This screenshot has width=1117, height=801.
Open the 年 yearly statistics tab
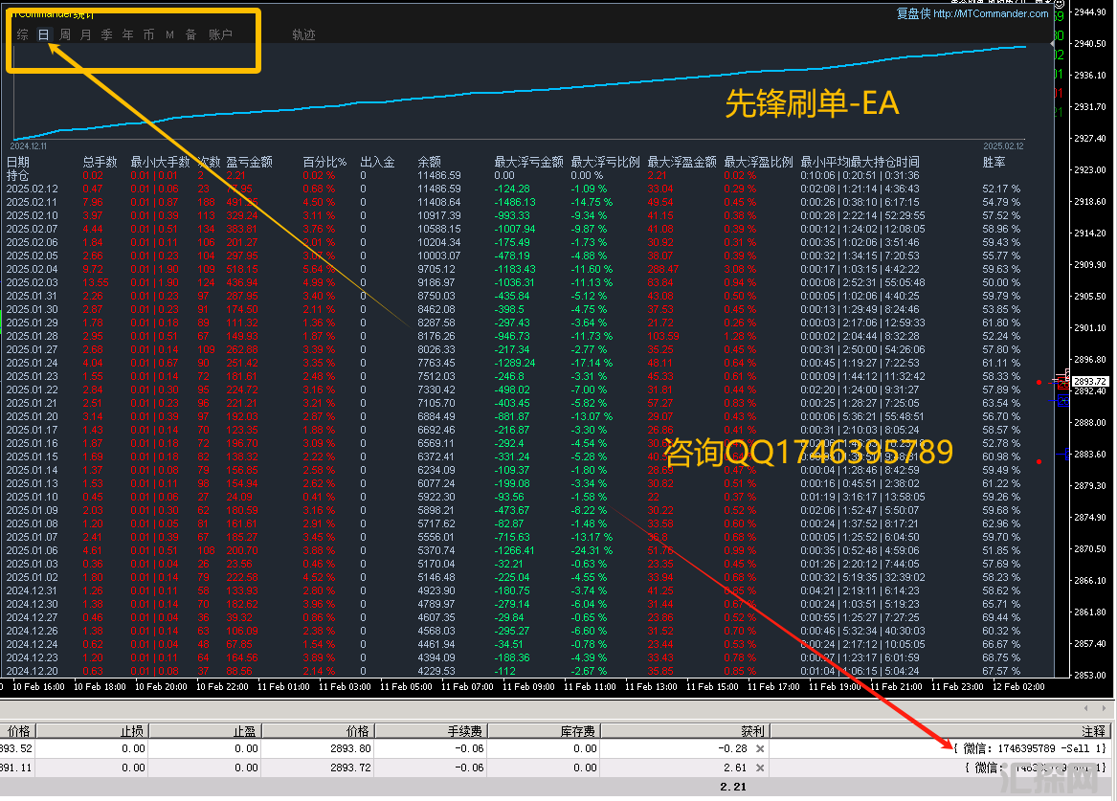(127, 35)
